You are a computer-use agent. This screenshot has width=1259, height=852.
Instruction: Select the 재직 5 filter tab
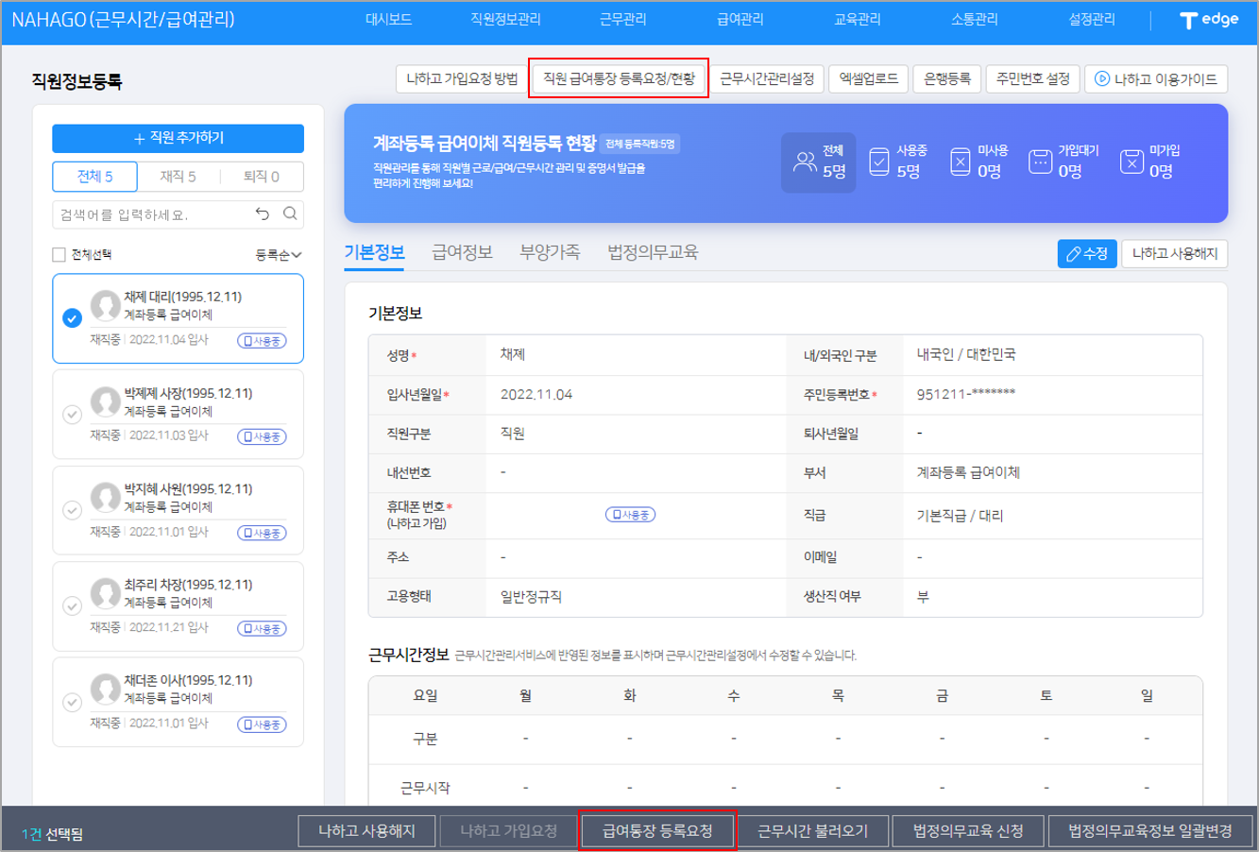[x=178, y=177]
